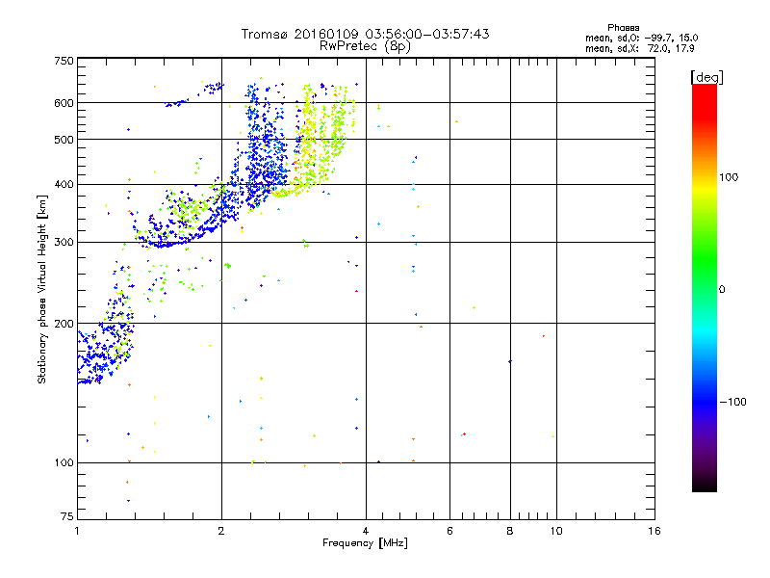770x578 pixels.
Task: Click the '8' frequency tick label
Action: 510,531
